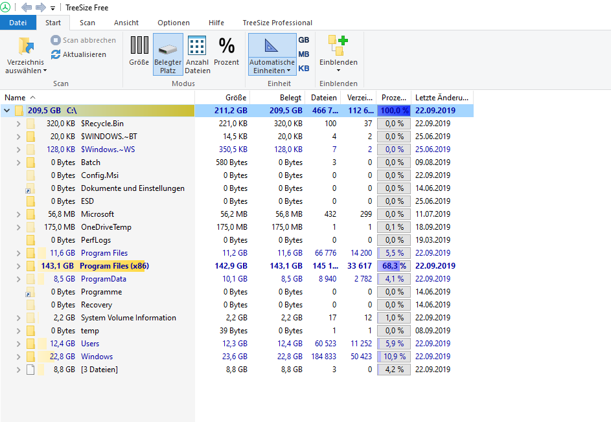Click 68,3 % progress bar
611x422 pixels.
[393, 266]
